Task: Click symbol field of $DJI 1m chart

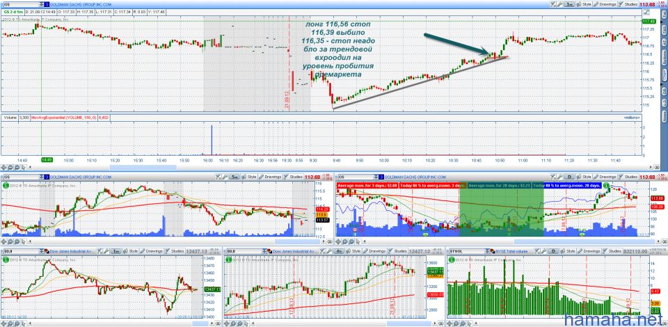Action: tap(22, 251)
